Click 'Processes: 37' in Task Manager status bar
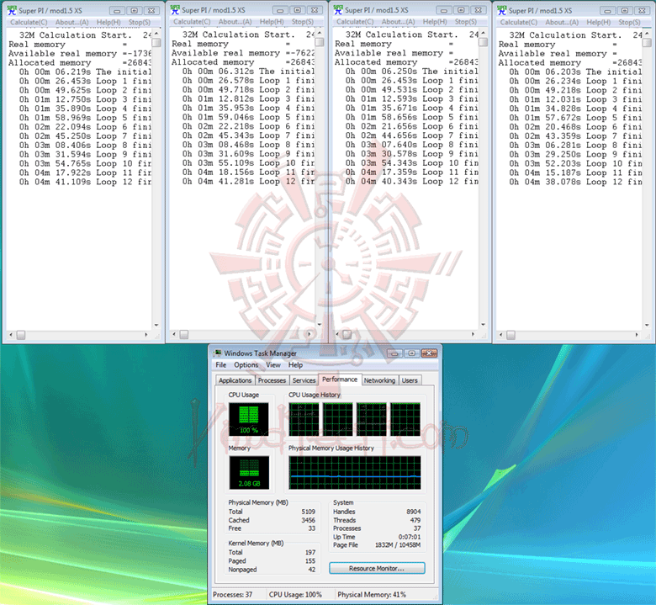The height and width of the screenshot is (605, 656). (x=233, y=595)
